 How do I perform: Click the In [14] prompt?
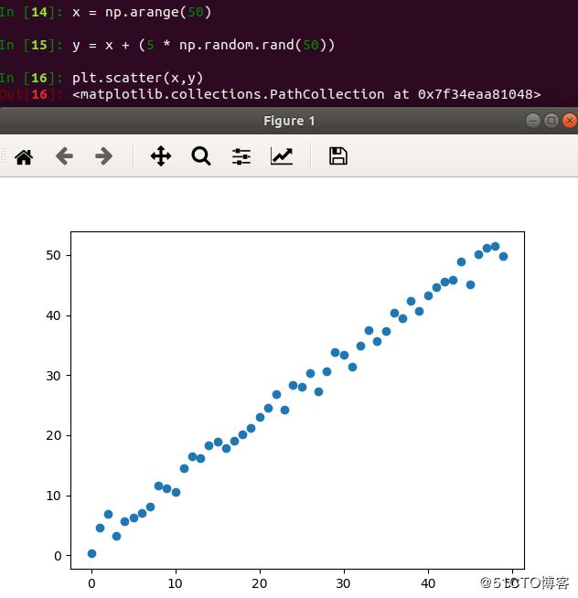click(x=31, y=12)
